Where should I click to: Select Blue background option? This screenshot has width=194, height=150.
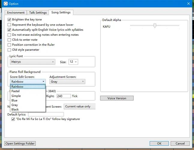(28, 100)
